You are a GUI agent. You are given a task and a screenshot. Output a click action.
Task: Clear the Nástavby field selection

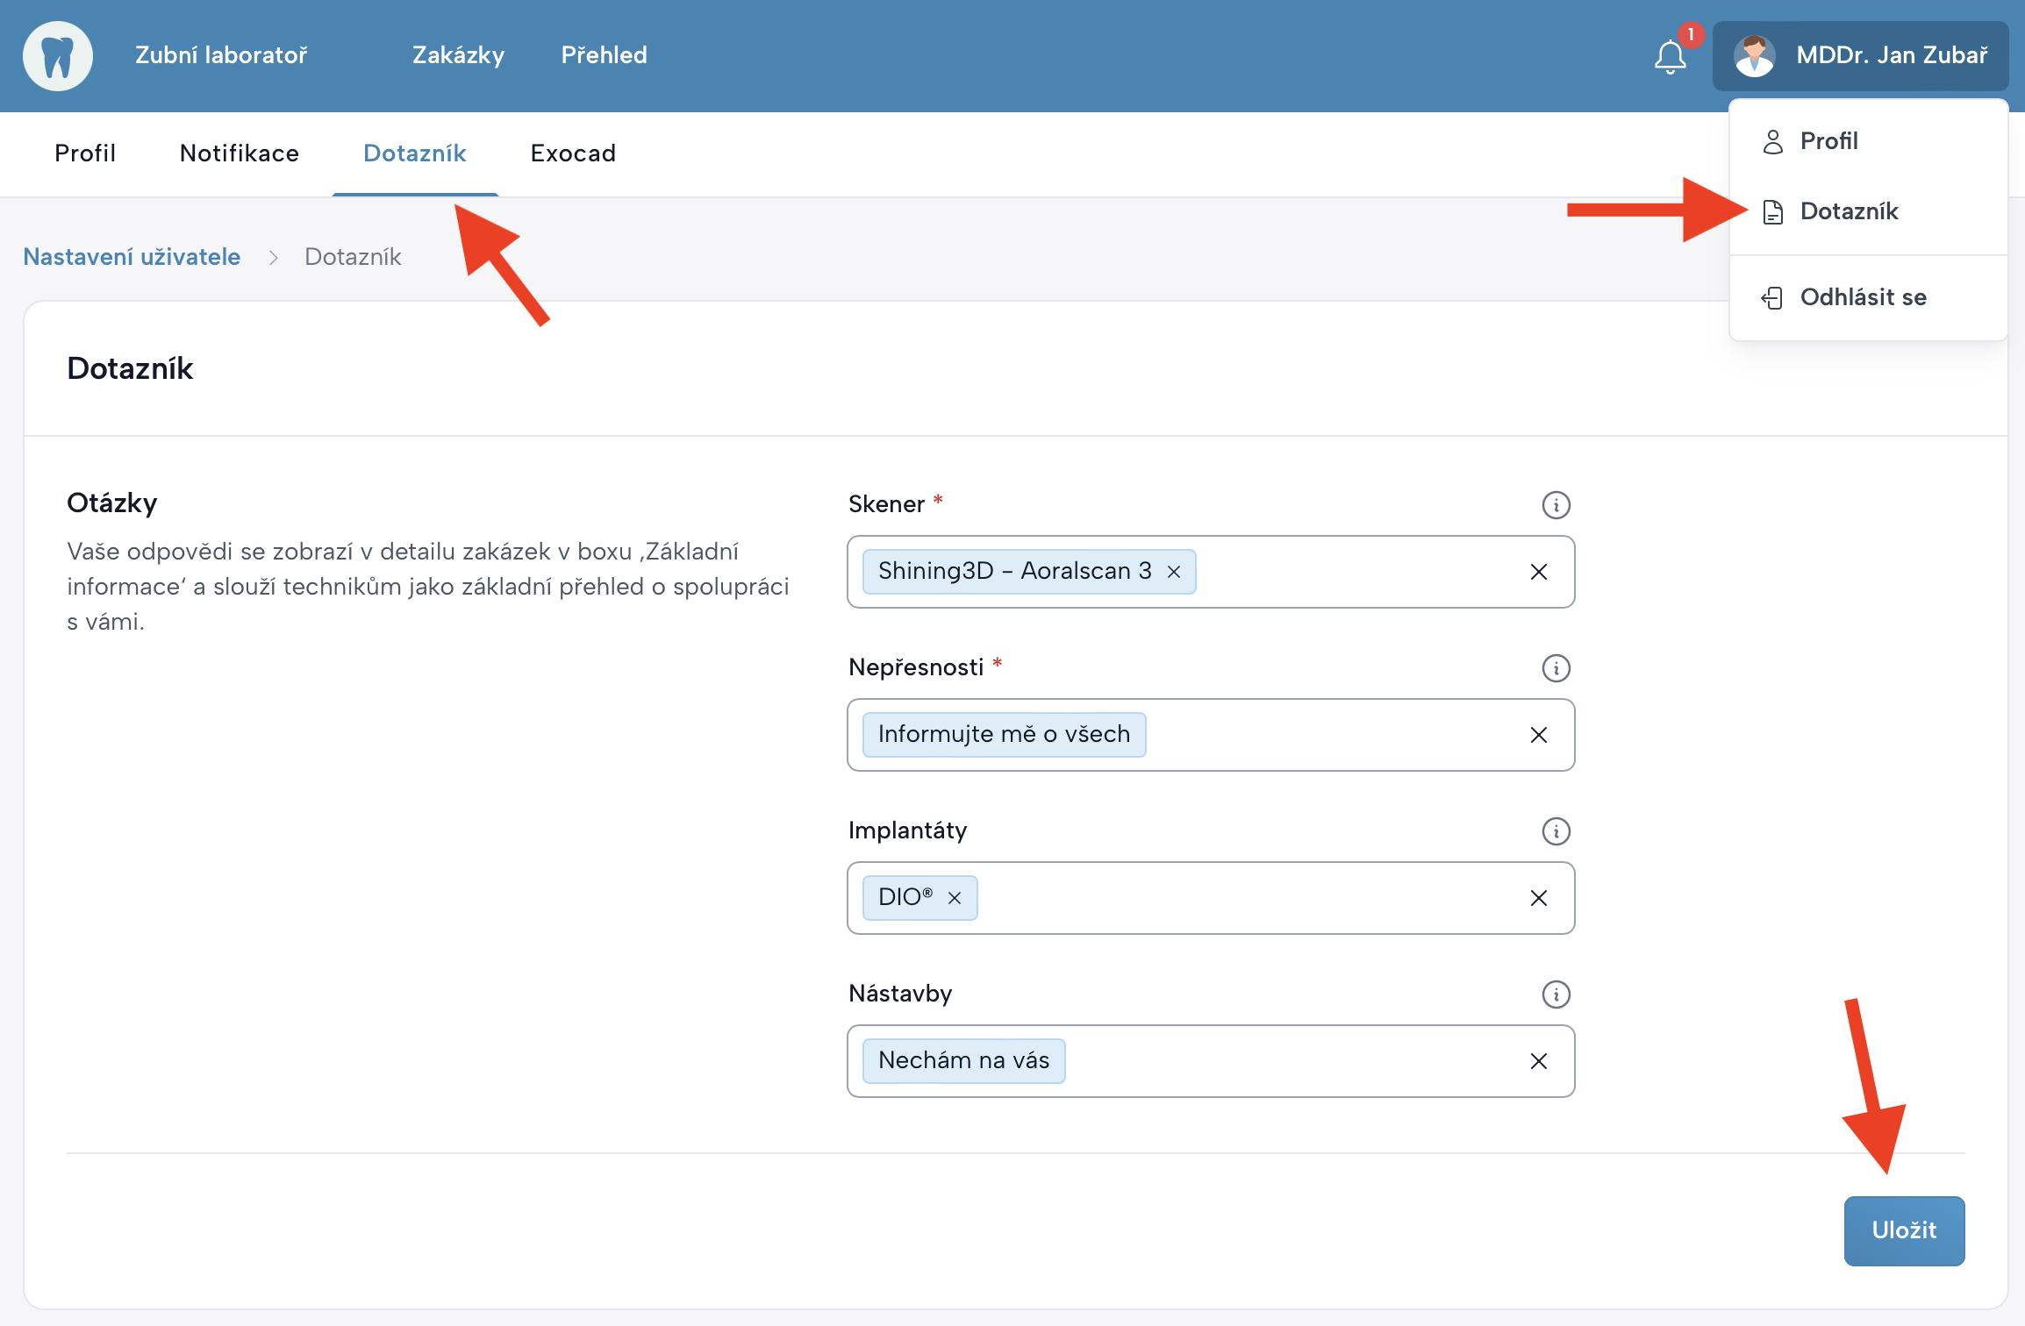point(1538,1061)
